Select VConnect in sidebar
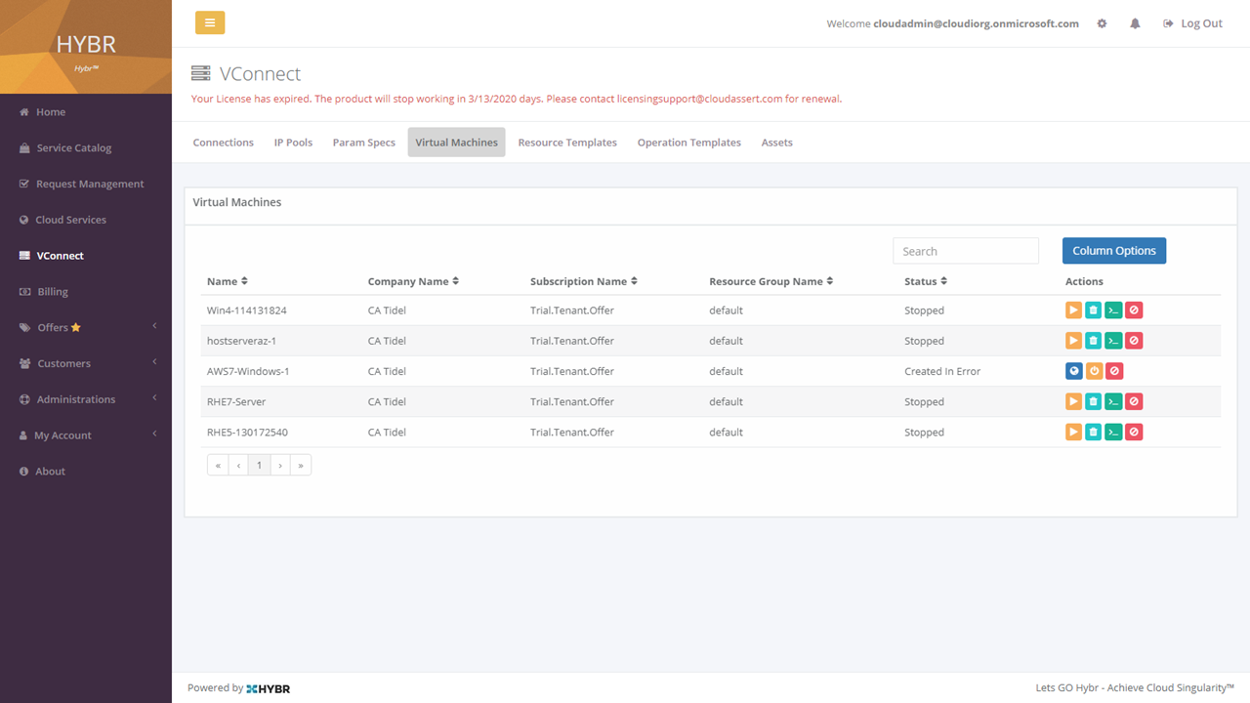This screenshot has width=1250, height=703. pos(86,256)
